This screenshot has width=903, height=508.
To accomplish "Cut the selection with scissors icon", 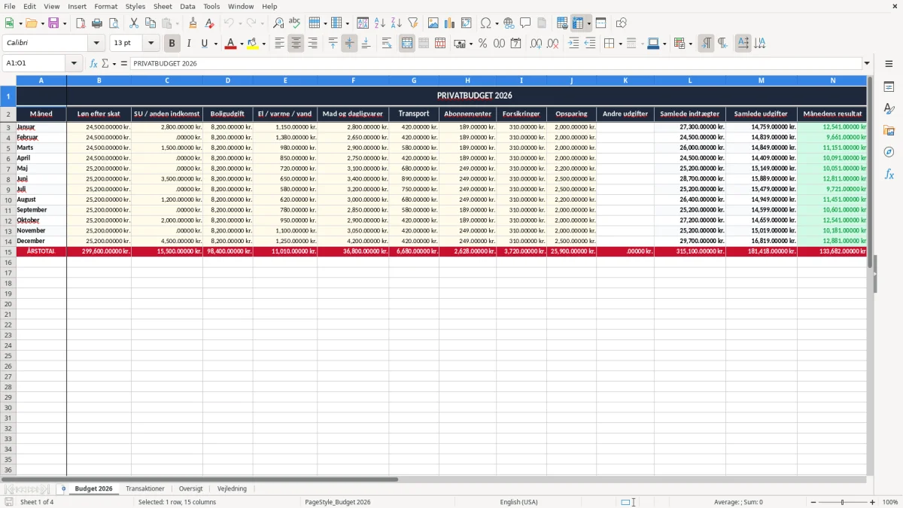I will pyautogui.click(x=134, y=23).
